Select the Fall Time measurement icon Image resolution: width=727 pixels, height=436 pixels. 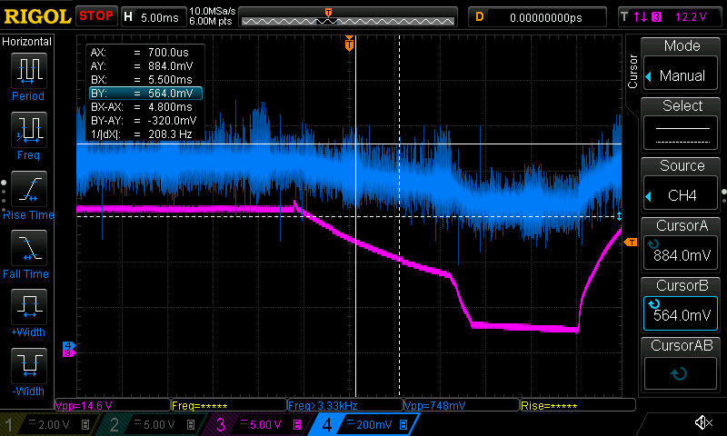tap(29, 248)
